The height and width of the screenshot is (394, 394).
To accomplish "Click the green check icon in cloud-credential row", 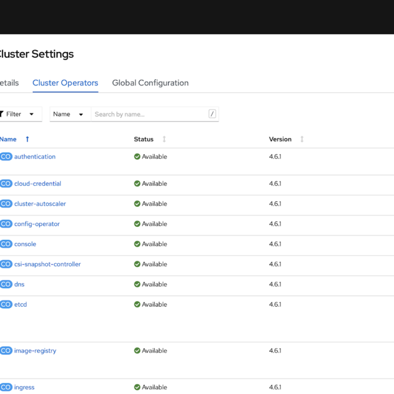I will [137, 184].
